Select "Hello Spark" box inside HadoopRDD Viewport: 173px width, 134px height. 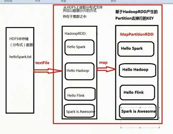click(79, 47)
